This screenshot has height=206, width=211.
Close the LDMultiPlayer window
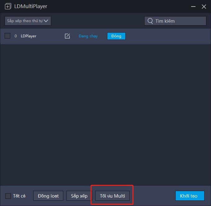click(204, 7)
